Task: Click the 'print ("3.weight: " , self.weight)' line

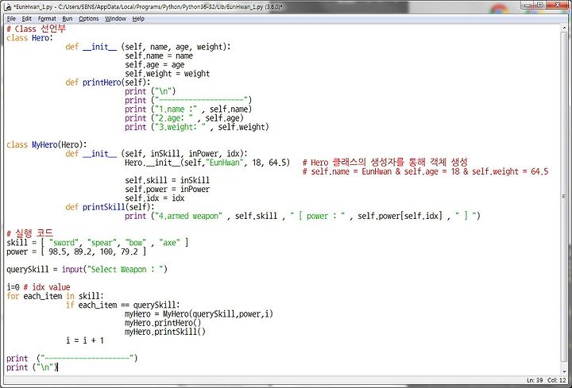Action: point(197,127)
